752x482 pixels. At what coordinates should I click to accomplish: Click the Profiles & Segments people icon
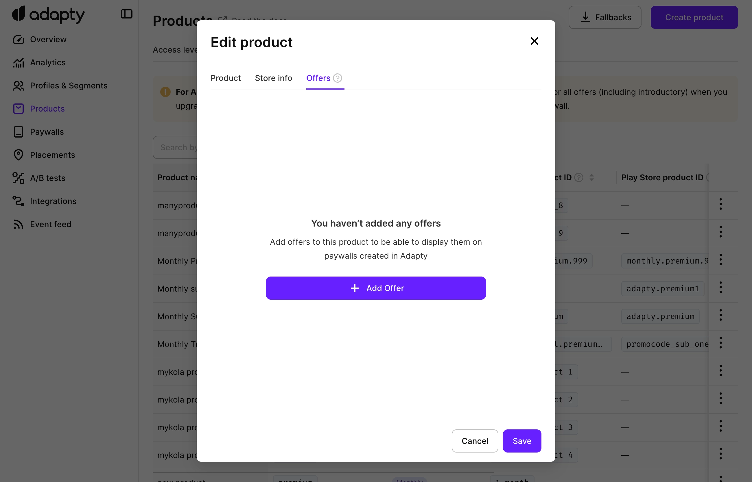pyautogui.click(x=19, y=86)
